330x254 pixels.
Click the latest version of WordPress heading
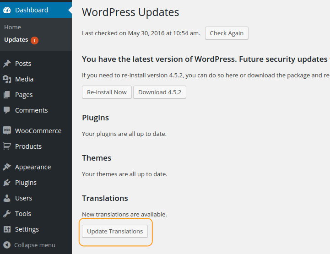point(206,59)
